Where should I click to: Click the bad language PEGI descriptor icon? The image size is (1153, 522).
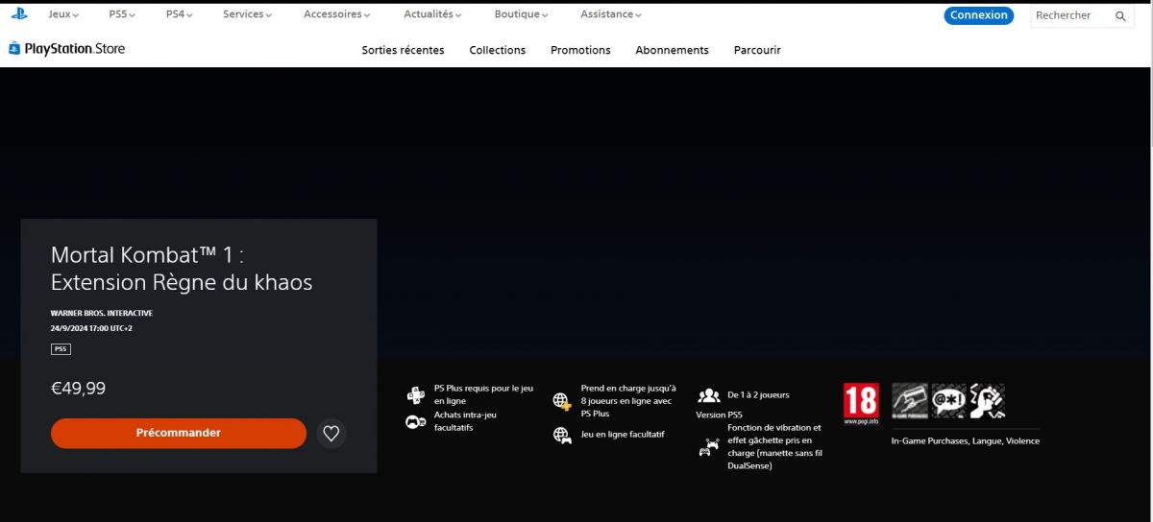pos(949,400)
